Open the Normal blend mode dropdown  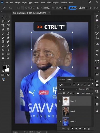pyautogui.click(x=68, y=89)
